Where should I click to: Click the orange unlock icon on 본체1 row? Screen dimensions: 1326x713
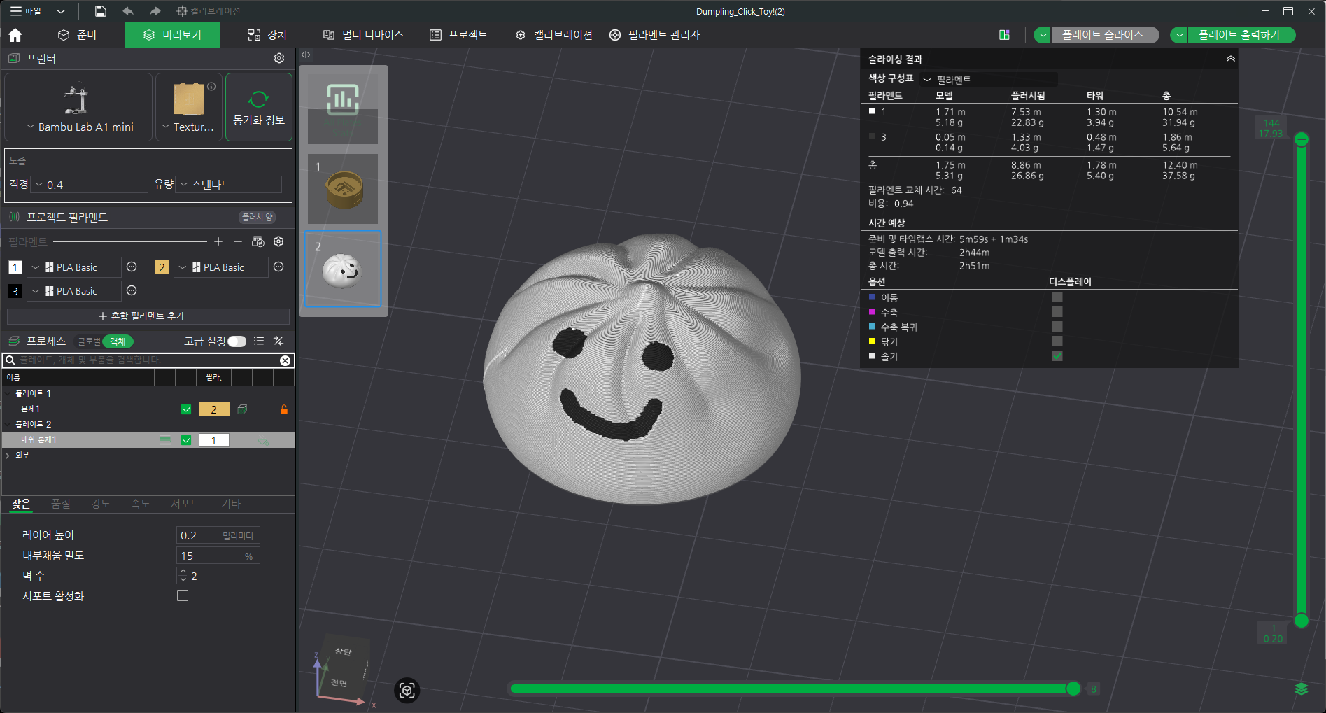[284, 409]
